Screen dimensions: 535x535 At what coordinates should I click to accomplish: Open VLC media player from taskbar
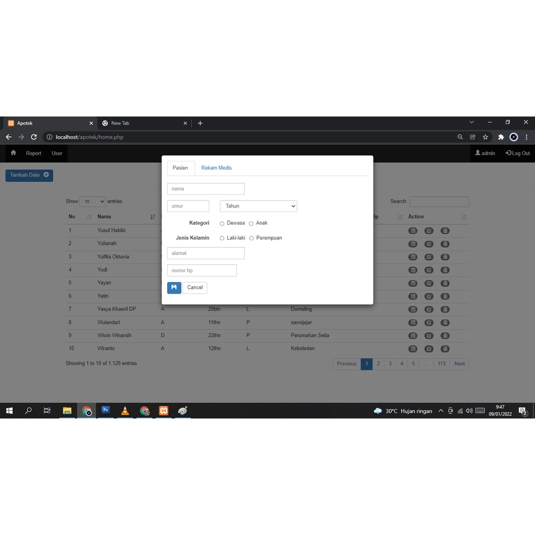(125, 411)
